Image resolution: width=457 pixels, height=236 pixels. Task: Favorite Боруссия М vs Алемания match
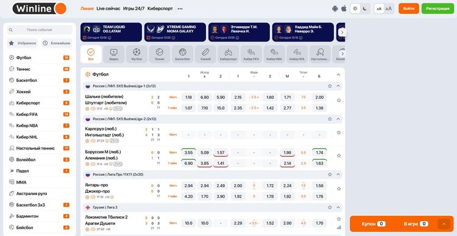(x=339, y=156)
